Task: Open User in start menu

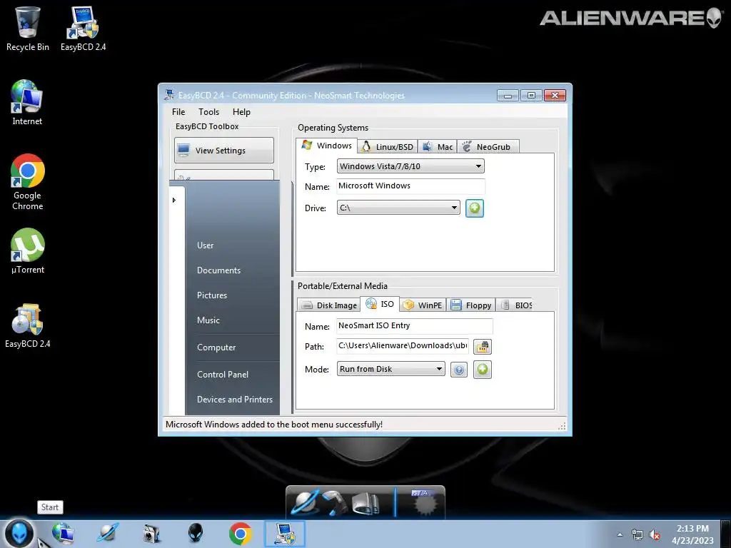Action: pyautogui.click(x=205, y=245)
